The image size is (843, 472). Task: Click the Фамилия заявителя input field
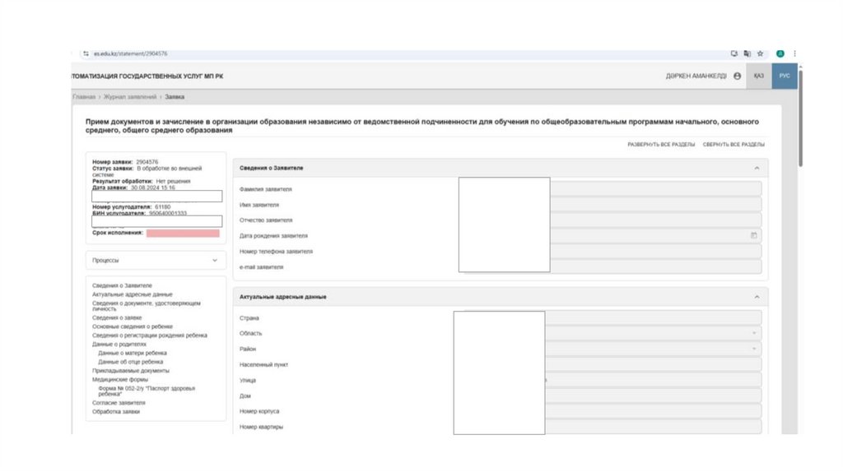pyautogui.click(x=656, y=188)
